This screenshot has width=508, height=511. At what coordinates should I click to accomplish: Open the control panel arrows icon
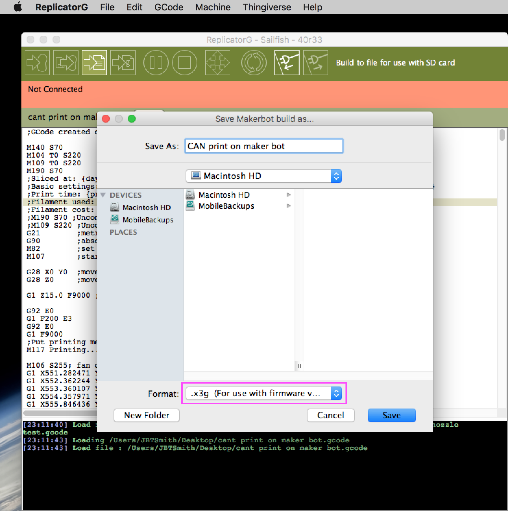218,63
